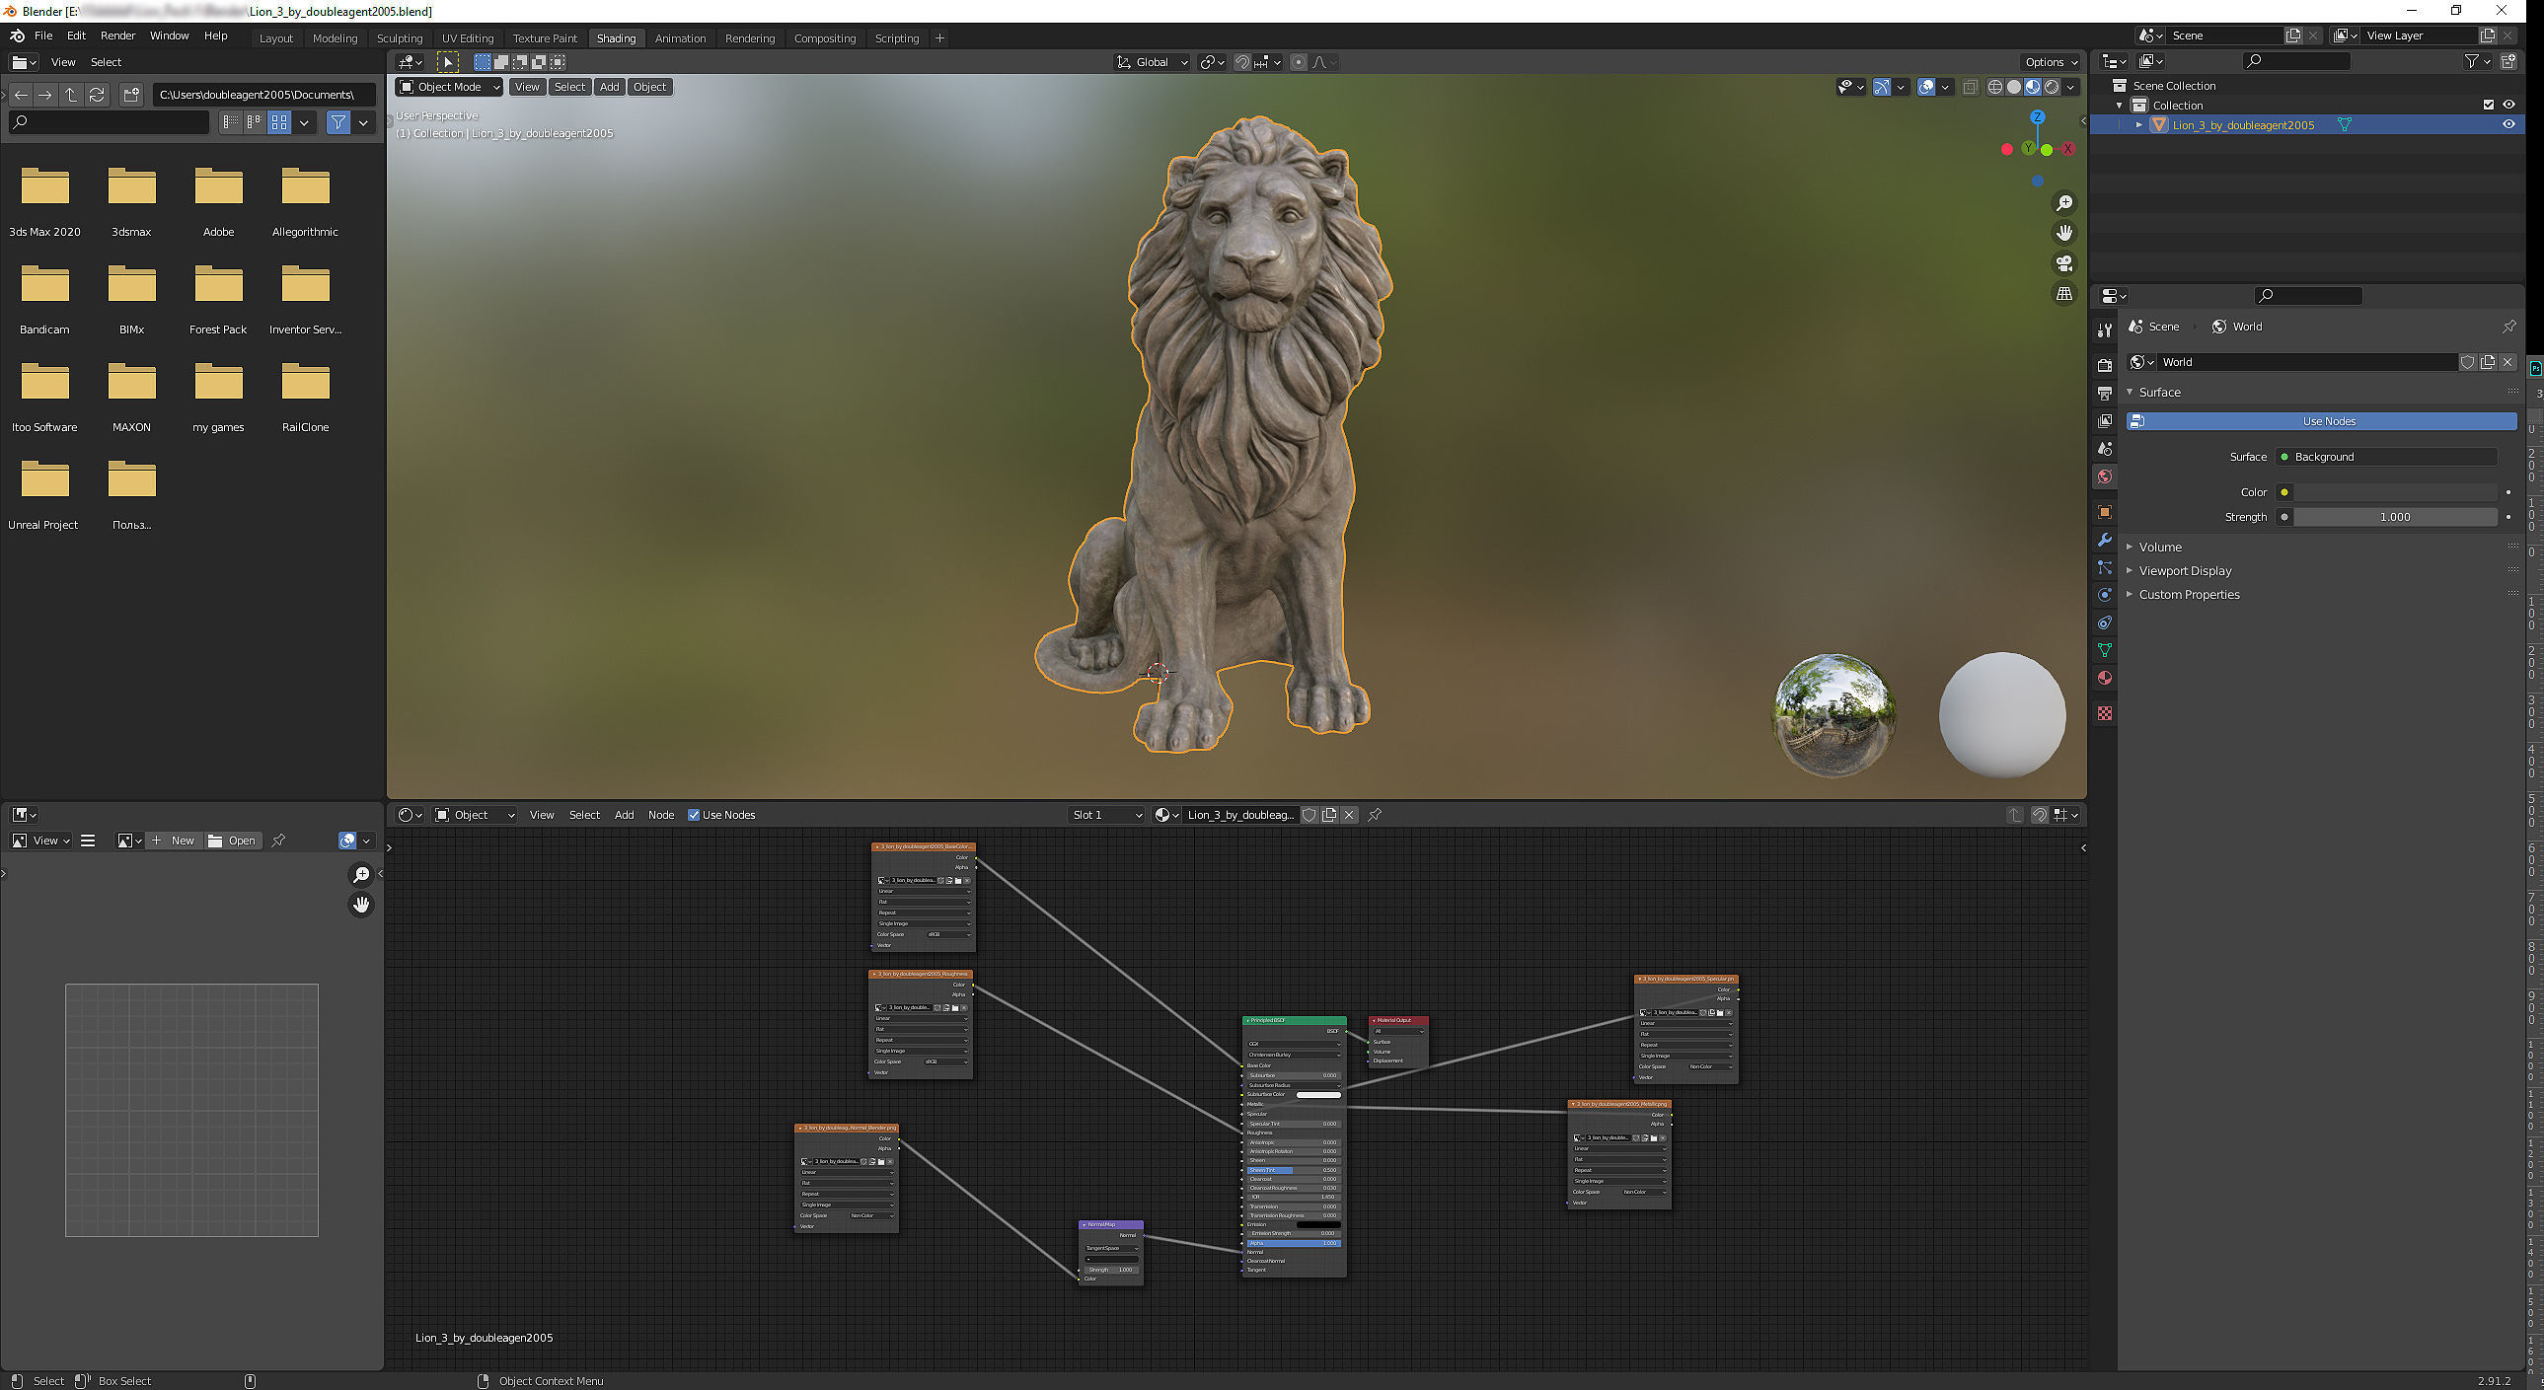2544x1390 pixels.
Task: Select the tweak cursor tool
Action: click(x=447, y=62)
